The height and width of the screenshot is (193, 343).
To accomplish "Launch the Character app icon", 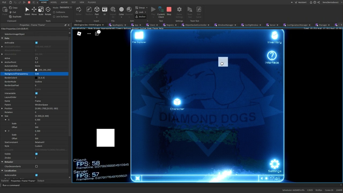I will click(177, 104).
